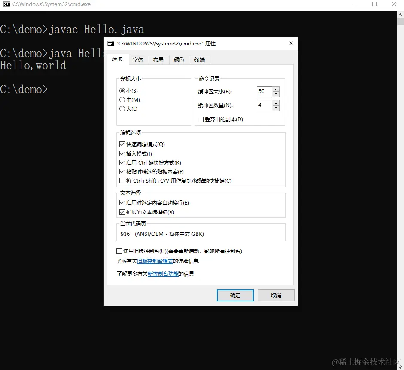This screenshot has width=404, height=370.
Task: Disable 启用对选定内容自动换行(E)
Action: point(122,202)
